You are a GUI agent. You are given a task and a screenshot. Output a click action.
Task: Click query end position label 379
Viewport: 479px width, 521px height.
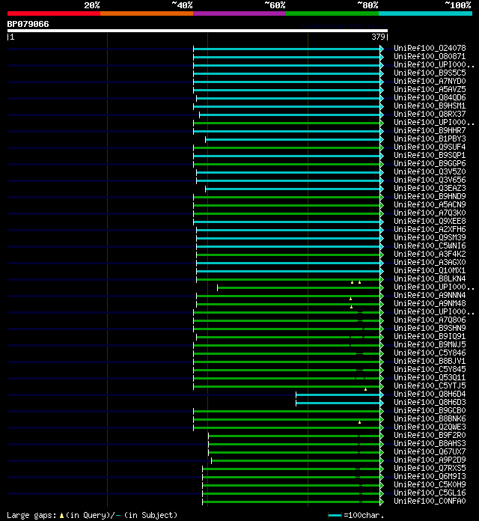point(378,37)
